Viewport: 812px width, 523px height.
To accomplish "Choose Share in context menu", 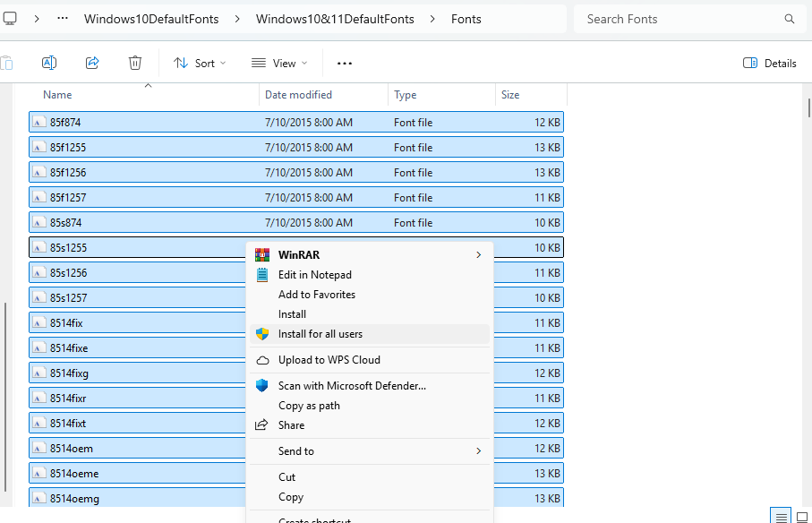I will [x=370, y=425].
